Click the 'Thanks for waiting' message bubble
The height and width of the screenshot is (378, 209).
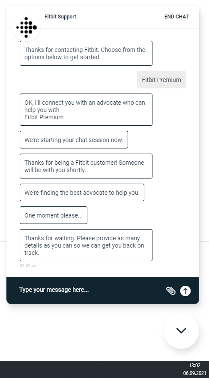click(86, 245)
